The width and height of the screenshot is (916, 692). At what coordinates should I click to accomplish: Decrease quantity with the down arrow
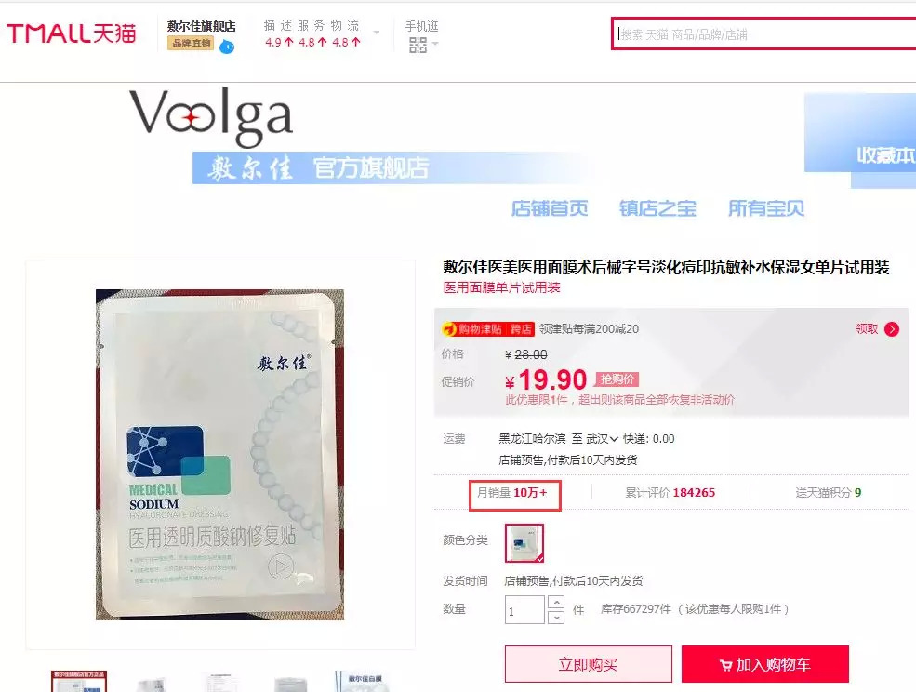pyautogui.click(x=556, y=618)
